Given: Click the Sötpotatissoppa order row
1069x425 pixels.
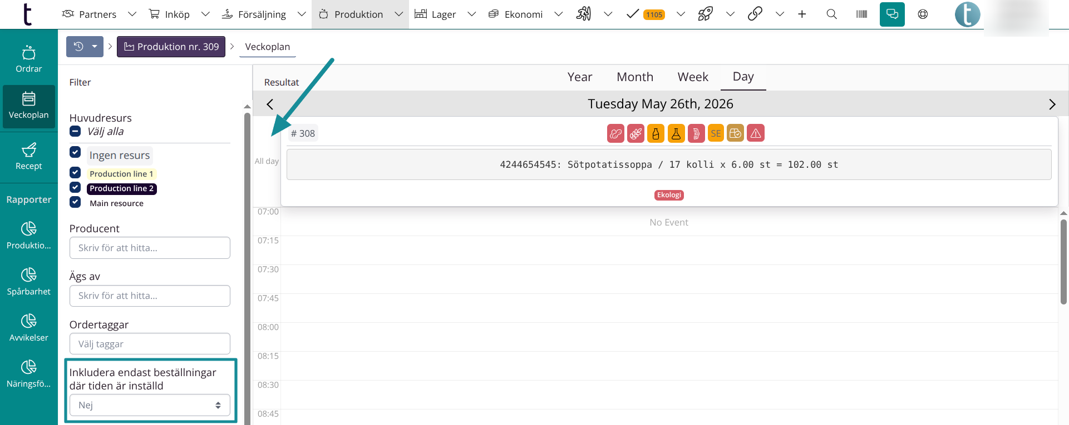Looking at the screenshot, I should click(669, 164).
